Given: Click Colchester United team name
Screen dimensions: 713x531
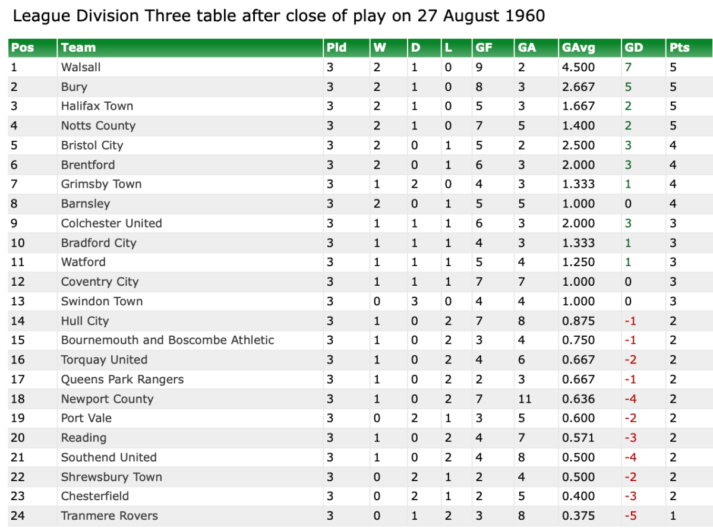Looking at the screenshot, I should pyautogui.click(x=111, y=223).
